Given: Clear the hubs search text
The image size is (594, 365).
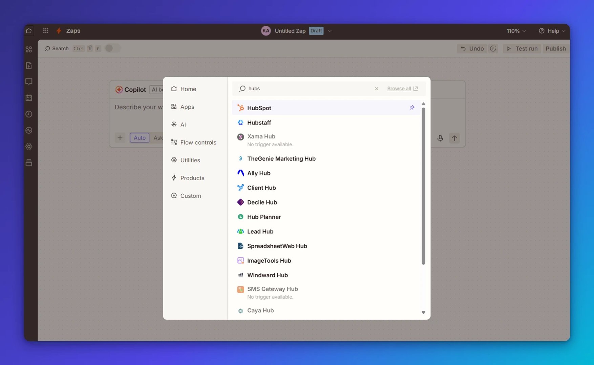Looking at the screenshot, I should 377,89.
